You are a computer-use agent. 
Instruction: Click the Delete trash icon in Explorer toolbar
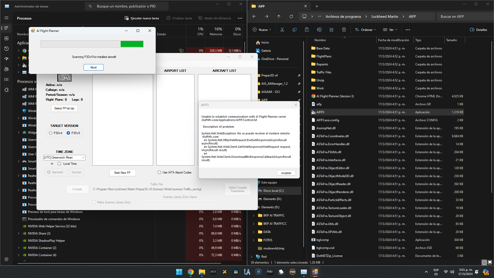[344, 30]
